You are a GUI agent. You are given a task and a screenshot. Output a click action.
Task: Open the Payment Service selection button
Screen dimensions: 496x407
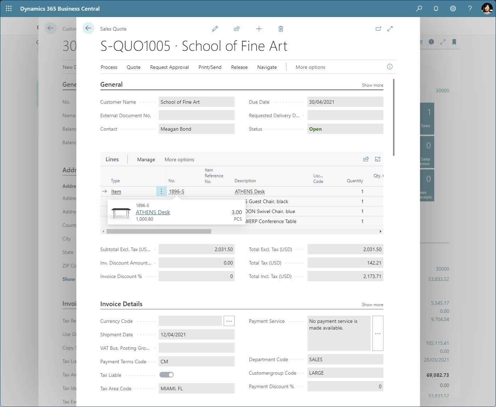coord(378,333)
